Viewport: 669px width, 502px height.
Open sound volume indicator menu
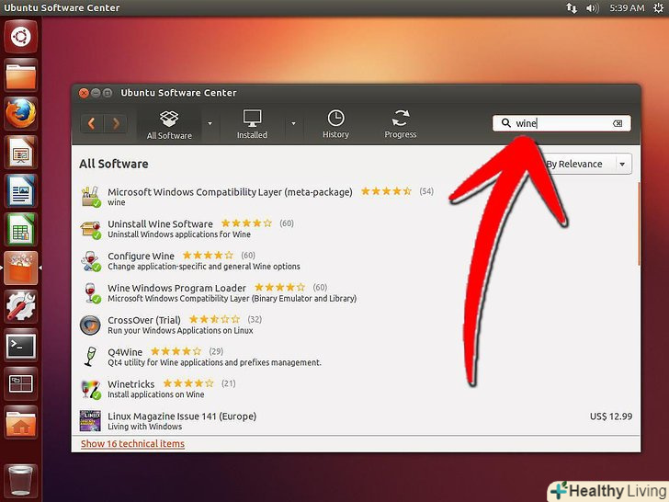pyautogui.click(x=592, y=7)
